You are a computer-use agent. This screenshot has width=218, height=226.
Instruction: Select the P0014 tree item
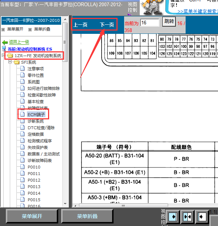pos(34,193)
